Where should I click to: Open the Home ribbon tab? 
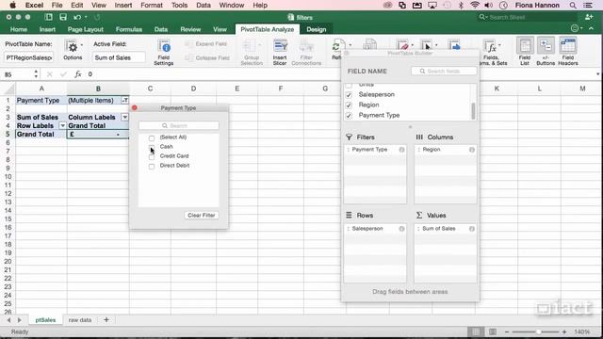[19, 29]
